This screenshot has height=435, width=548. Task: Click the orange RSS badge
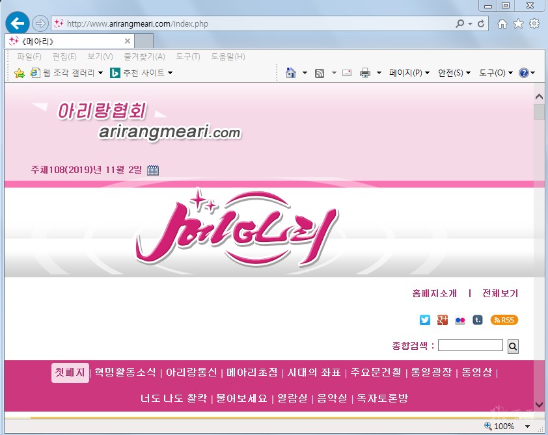[x=504, y=320]
